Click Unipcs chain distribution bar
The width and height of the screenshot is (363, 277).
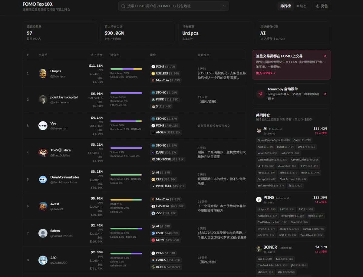(126, 69)
